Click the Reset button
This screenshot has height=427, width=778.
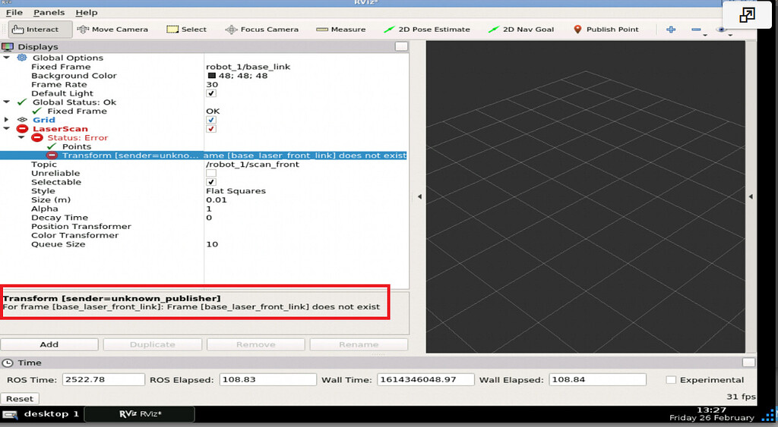19,399
